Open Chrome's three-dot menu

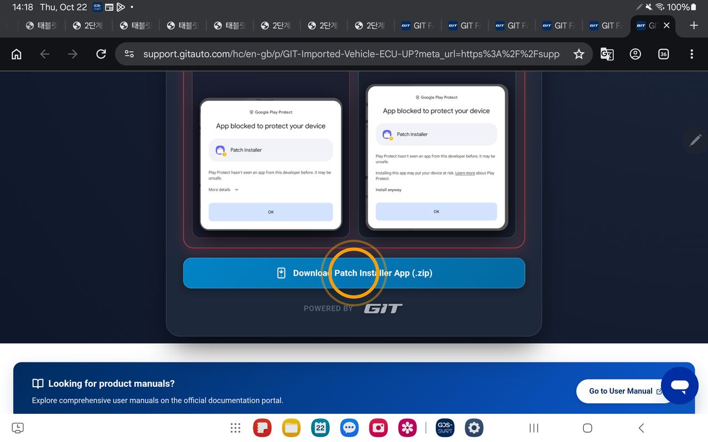click(x=691, y=54)
